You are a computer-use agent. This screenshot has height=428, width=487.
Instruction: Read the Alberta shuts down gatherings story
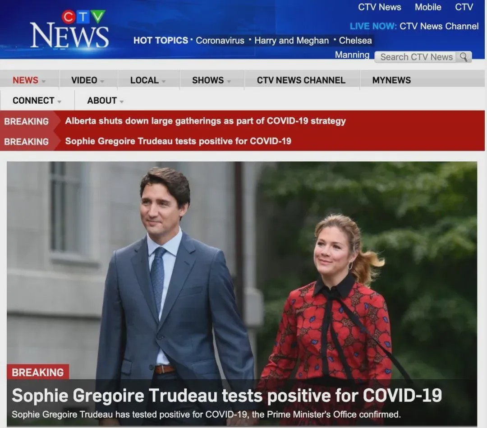click(x=205, y=121)
